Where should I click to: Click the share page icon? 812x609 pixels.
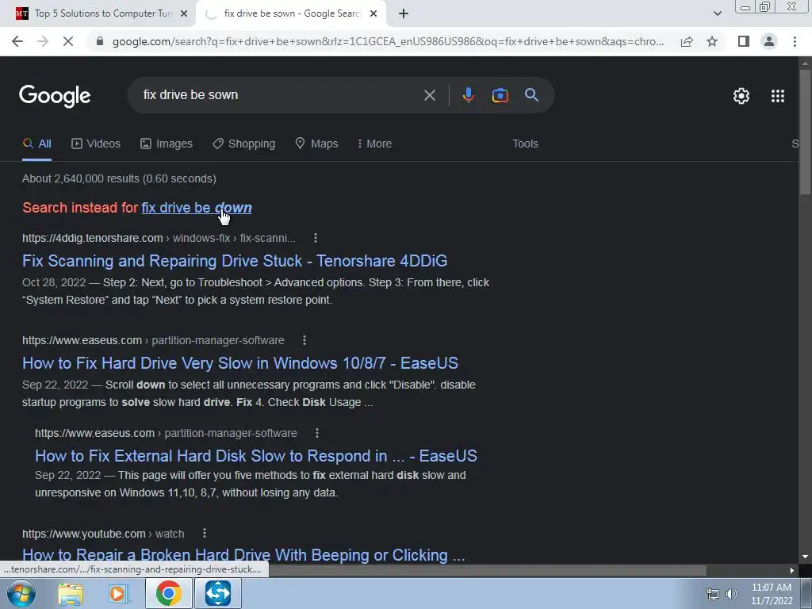tap(687, 41)
